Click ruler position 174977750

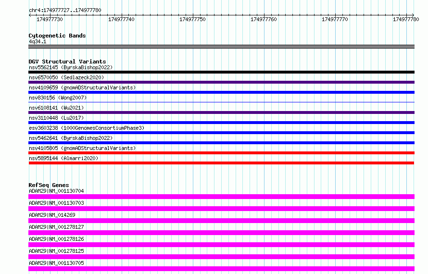click(192, 19)
